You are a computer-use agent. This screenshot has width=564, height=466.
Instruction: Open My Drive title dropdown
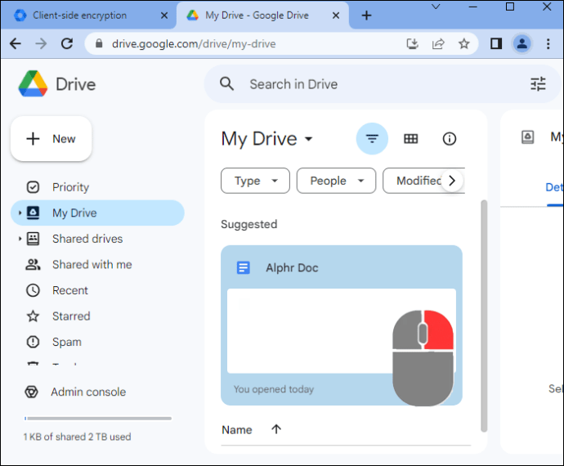point(267,139)
